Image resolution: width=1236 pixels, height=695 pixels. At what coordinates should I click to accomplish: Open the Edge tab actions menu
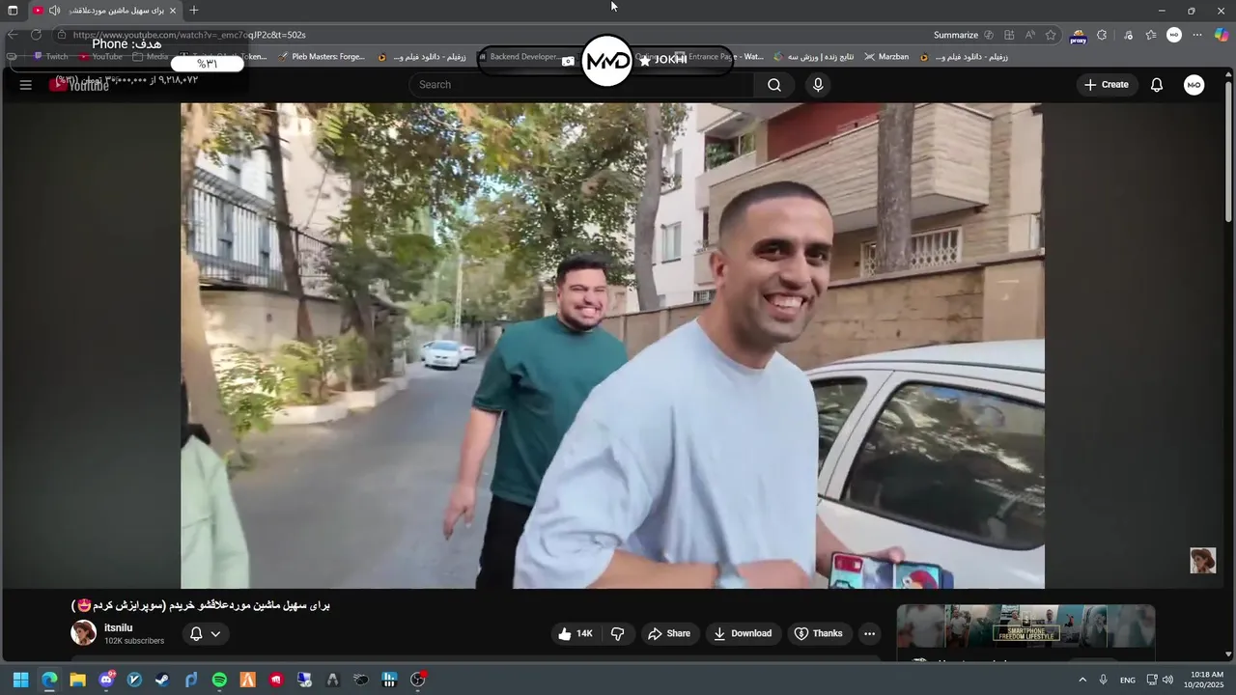pos(13,11)
